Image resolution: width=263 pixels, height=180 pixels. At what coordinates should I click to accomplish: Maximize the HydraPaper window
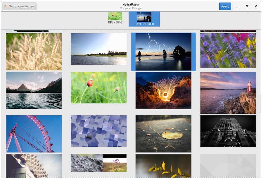coord(247,6)
